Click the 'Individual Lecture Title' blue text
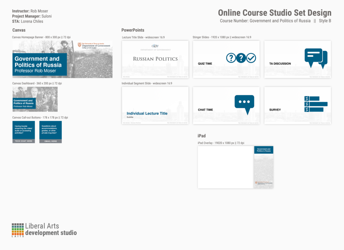 coord(147,113)
